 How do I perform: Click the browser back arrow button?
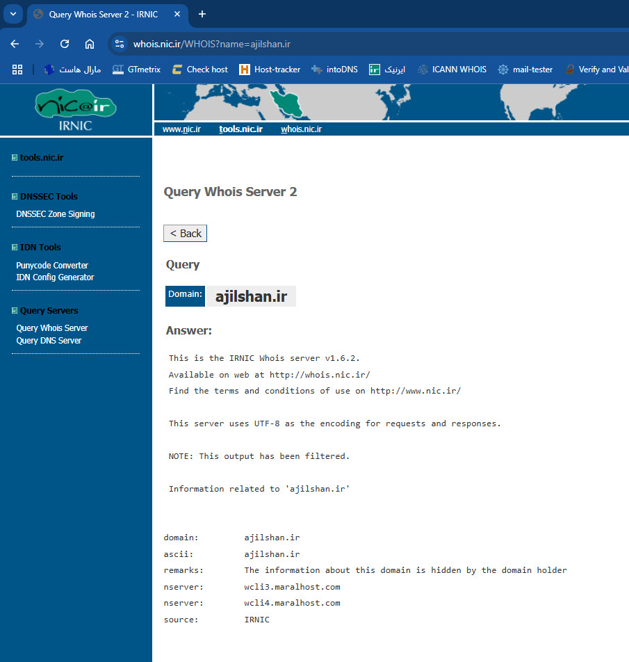[x=15, y=44]
